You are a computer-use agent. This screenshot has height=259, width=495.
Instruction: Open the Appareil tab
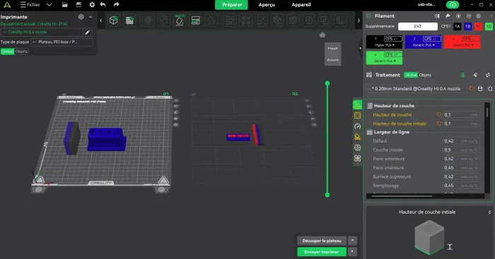pyautogui.click(x=301, y=5)
